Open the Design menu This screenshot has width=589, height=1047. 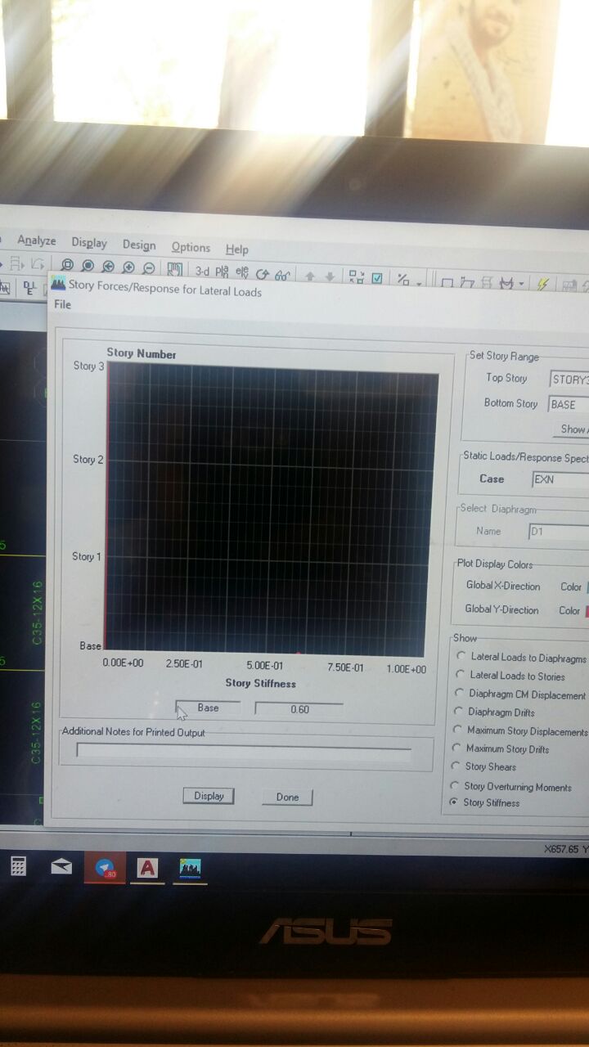click(x=139, y=245)
